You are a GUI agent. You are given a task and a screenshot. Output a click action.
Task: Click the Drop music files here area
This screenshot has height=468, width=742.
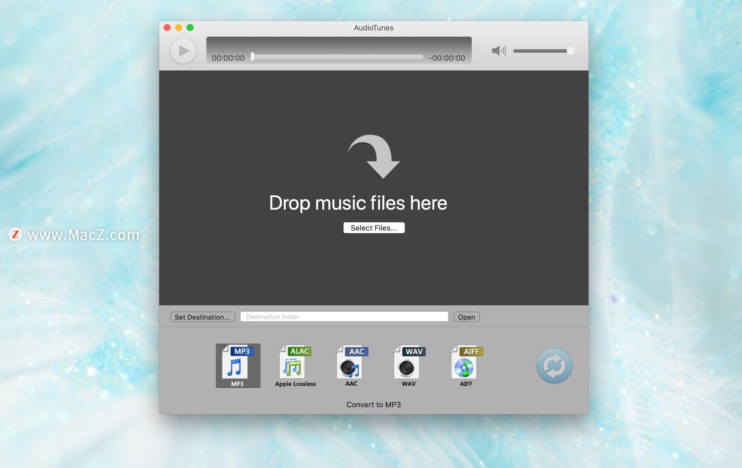358,202
